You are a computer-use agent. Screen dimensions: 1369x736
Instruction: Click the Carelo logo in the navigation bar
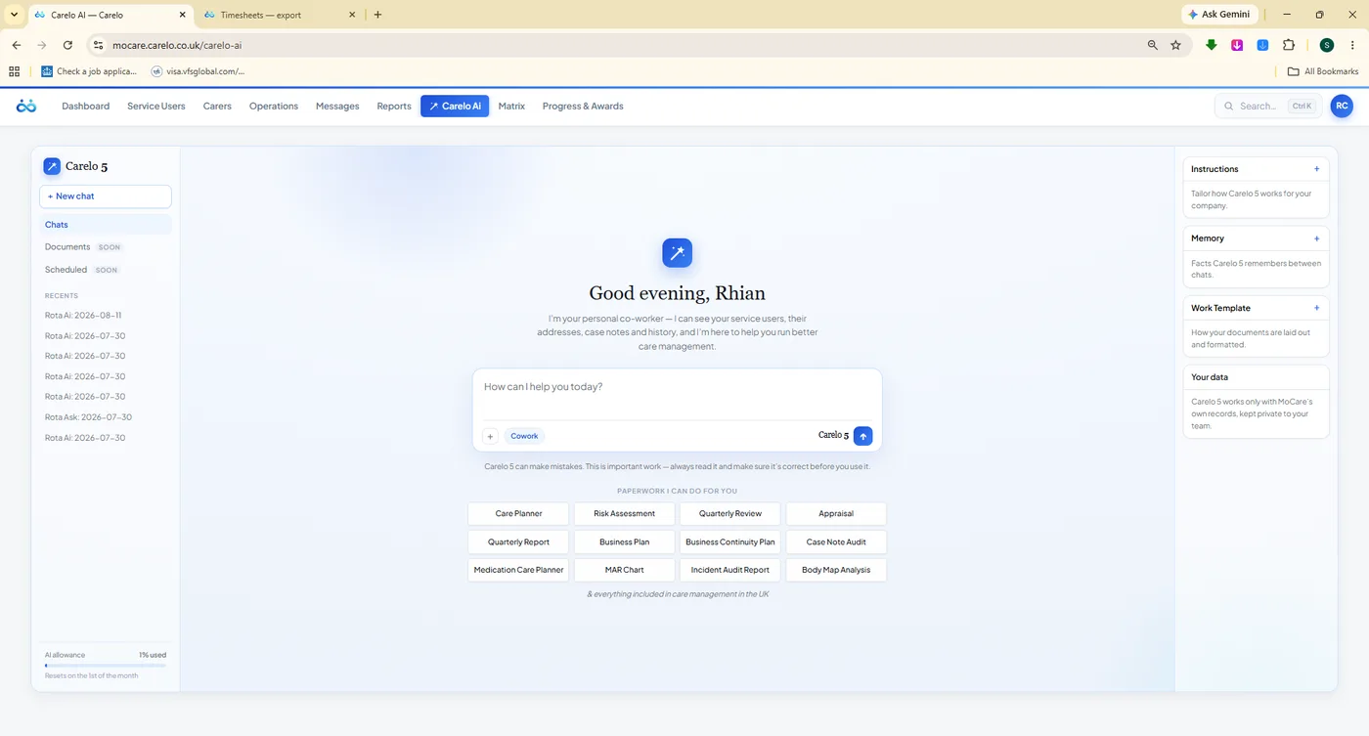click(26, 106)
